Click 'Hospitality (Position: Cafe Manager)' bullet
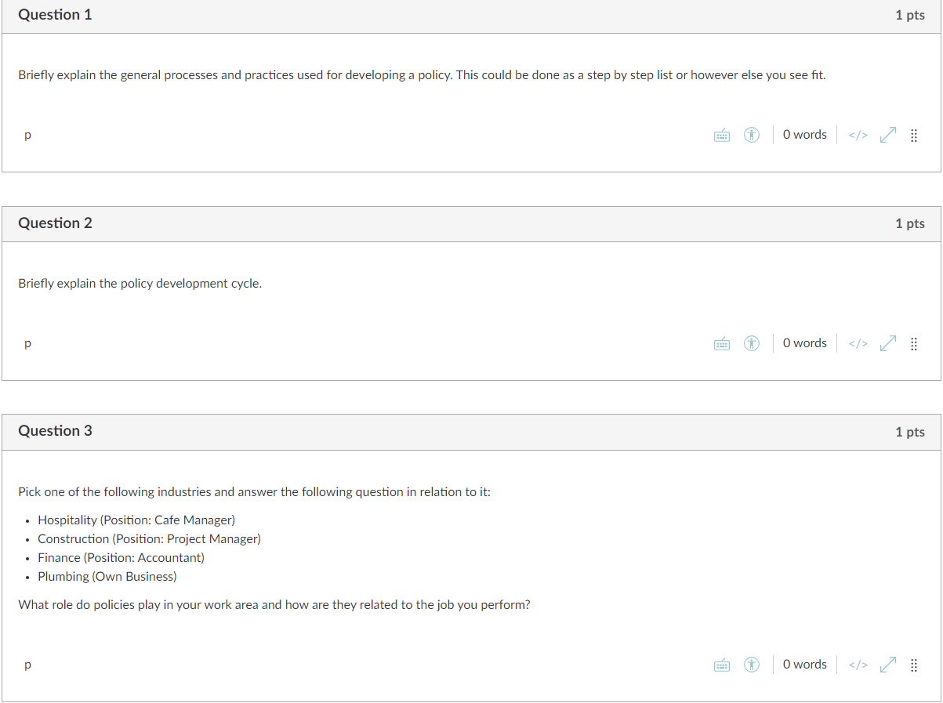The height and width of the screenshot is (703, 943). (x=136, y=520)
